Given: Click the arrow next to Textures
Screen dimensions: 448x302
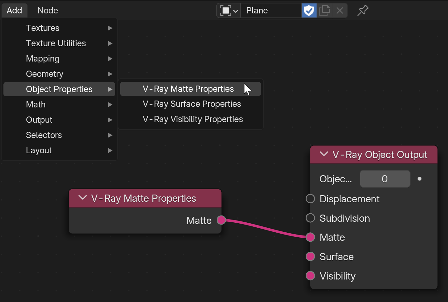Looking at the screenshot, I should (110, 28).
